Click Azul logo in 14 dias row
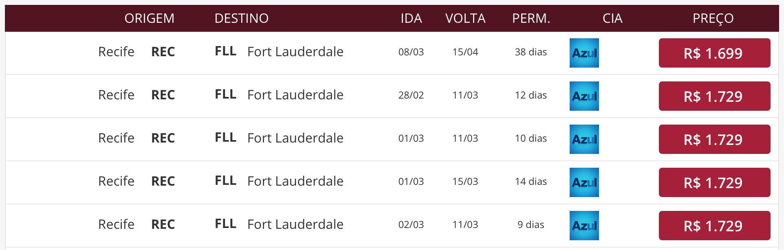This screenshot has width=784, height=250. pos(584,182)
